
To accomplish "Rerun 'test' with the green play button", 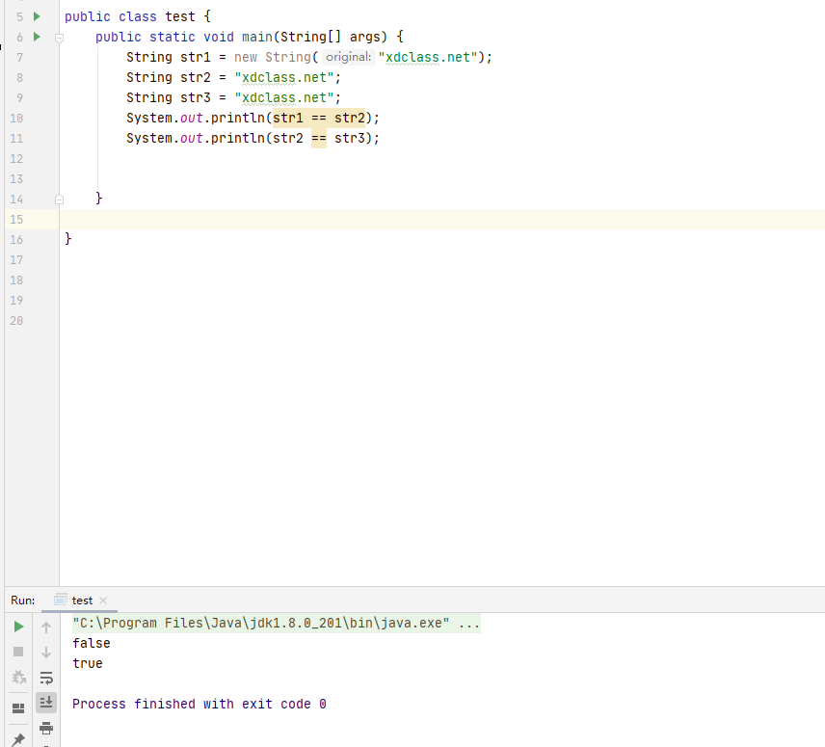I will point(18,627).
